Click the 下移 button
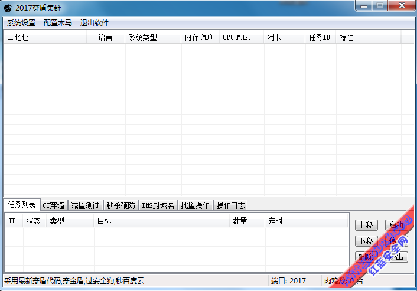The width and height of the screenshot is (417, 291). (366, 241)
